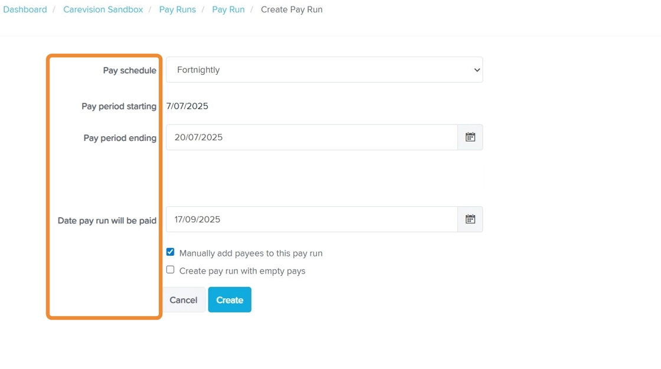Screen dimensions: 661x369
Task: Go to Dashboard breadcrumb
Action: (x=25, y=9)
